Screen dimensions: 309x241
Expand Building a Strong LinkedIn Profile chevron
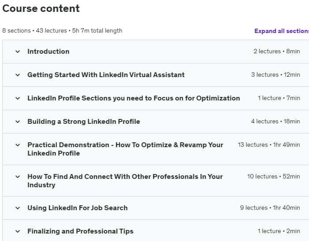click(x=18, y=122)
